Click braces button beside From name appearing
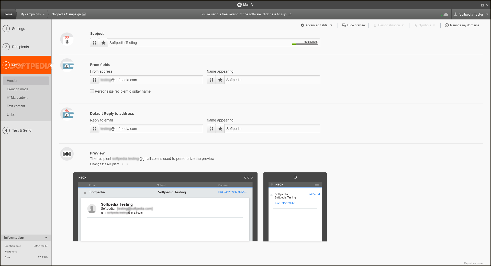Viewport: 491px width, 266px height. coord(211,80)
